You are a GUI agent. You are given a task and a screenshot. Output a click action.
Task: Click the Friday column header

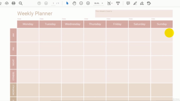point(117,24)
